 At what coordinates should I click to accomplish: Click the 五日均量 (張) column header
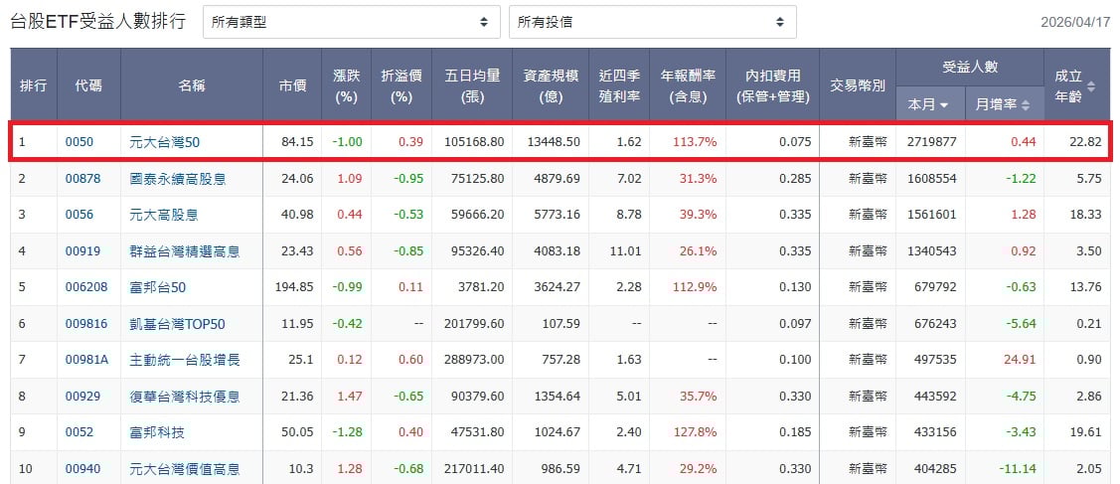[473, 85]
